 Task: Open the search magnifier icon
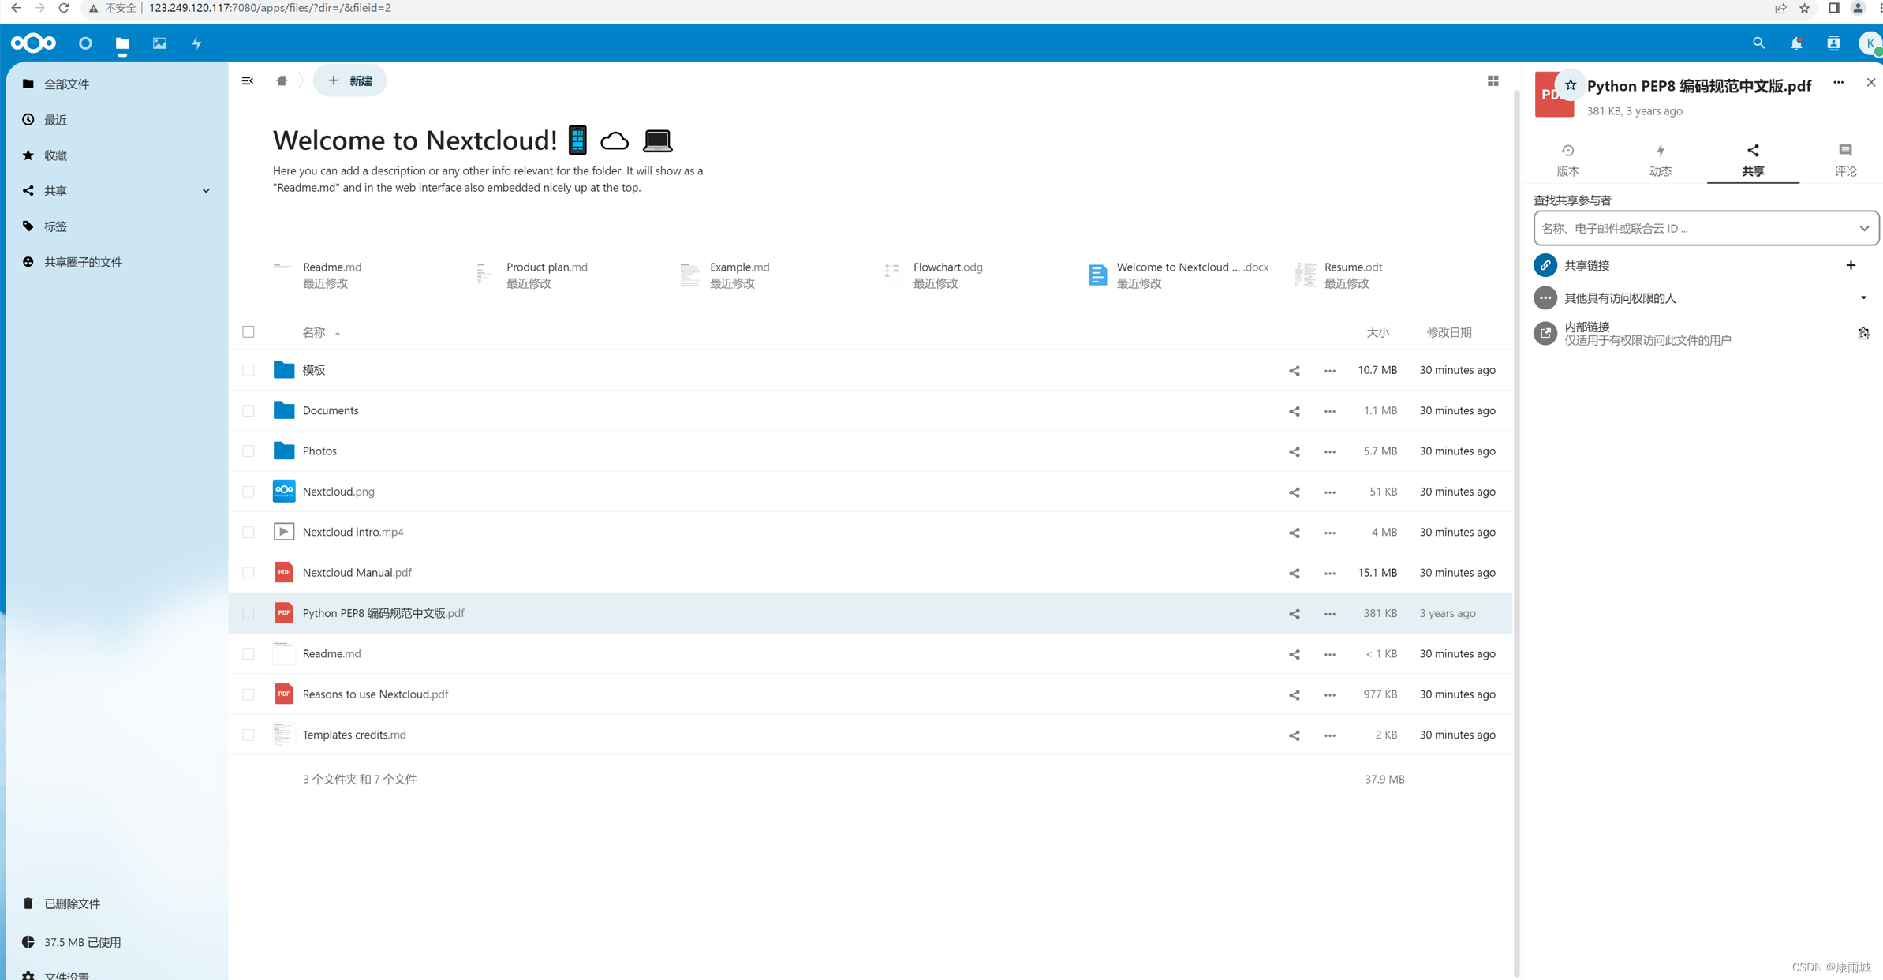[1758, 43]
